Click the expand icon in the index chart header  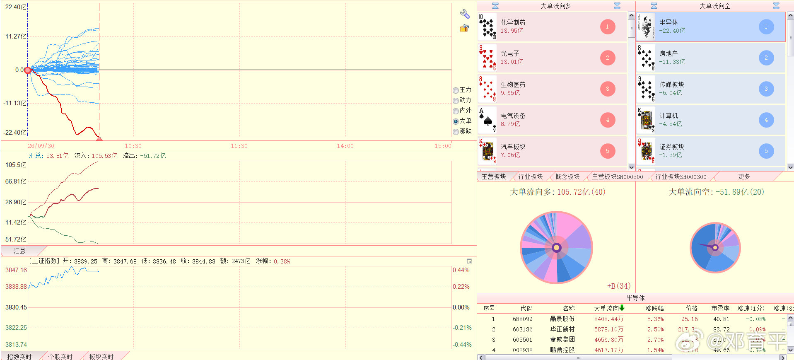pyautogui.click(x=469, y=261)
